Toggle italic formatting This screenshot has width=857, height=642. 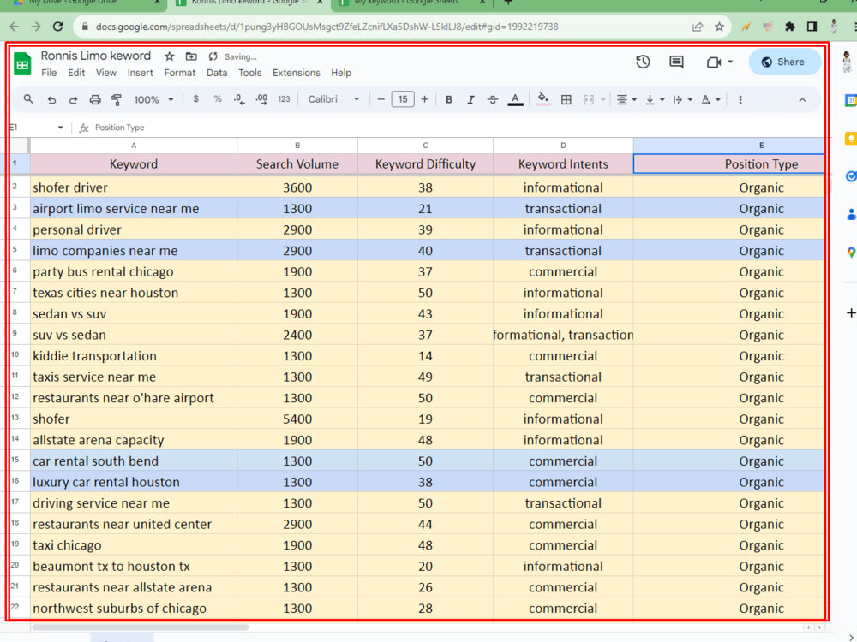click(470, 100)
